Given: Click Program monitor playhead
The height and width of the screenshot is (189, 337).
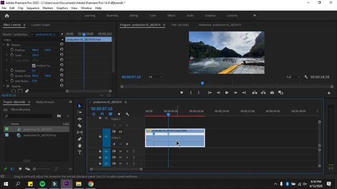Looking at the screenshot, I should click(x=202, y=83).
